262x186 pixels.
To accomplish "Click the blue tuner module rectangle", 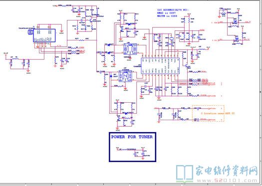I will coord(44,35).
